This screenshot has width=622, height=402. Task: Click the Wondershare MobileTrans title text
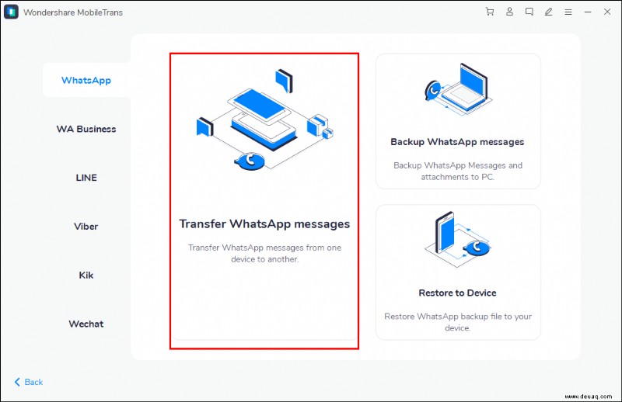[73, 12]
